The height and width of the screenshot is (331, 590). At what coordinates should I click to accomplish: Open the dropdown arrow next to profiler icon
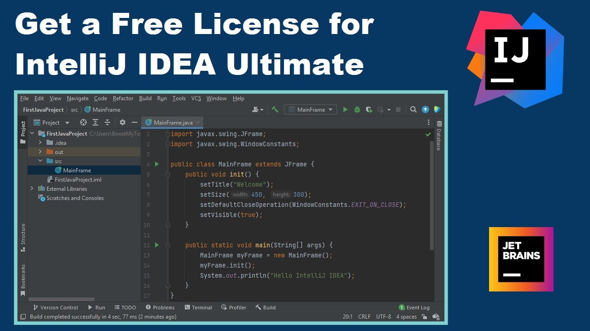tap(389, 110)
